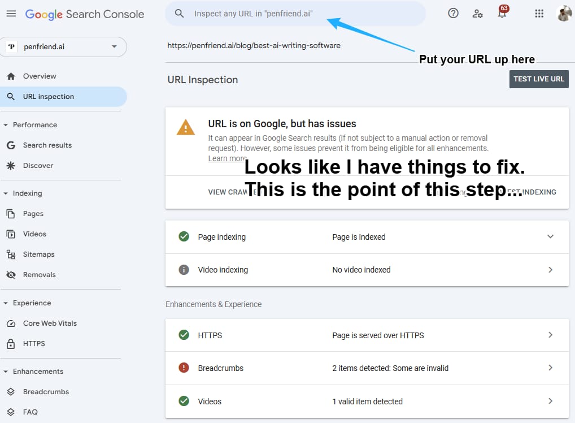Screen dimensions: 575x423
Task: Click the FAQ layers icon in sidebar
Action: click(11, 412)
